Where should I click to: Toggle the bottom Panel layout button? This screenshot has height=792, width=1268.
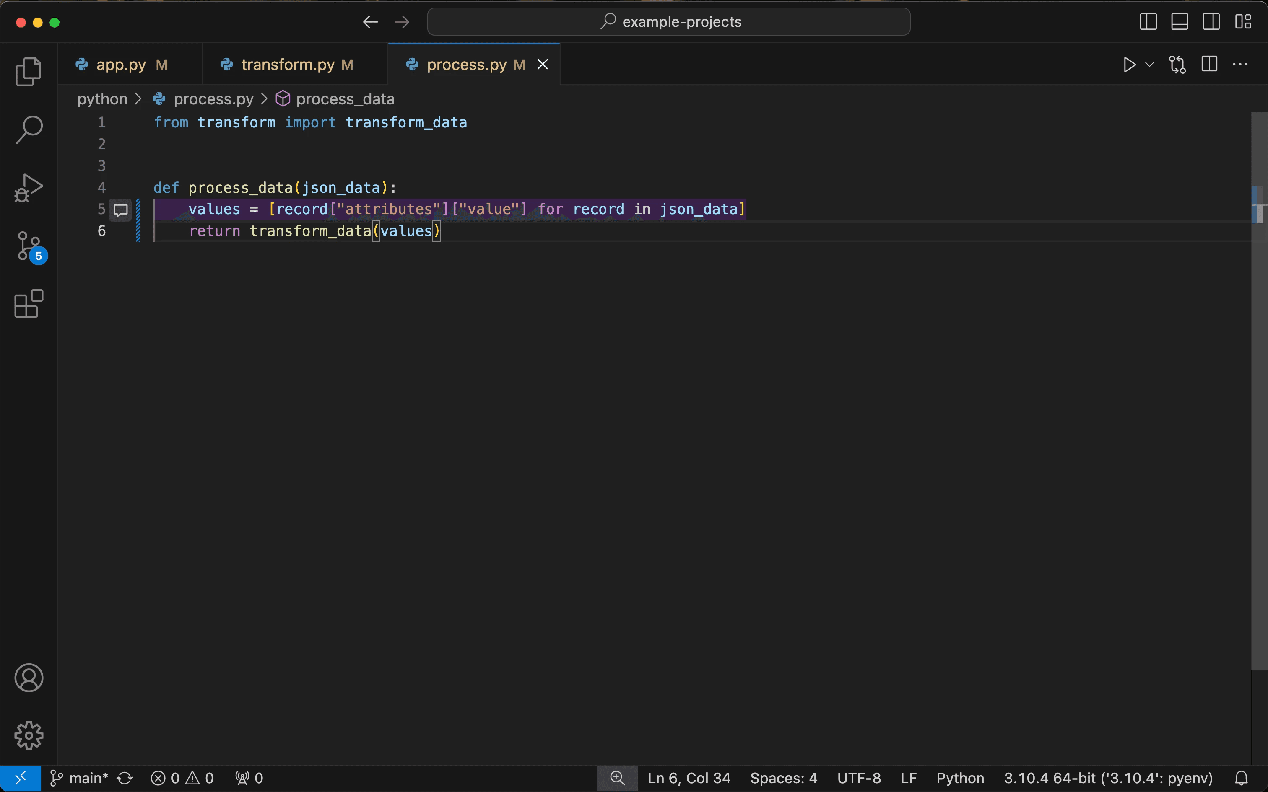1180,21
